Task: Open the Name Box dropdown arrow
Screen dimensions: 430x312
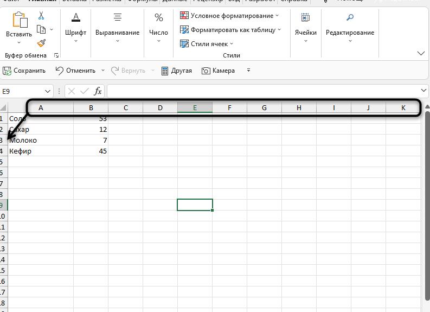Action: click(x=48, y=91)
